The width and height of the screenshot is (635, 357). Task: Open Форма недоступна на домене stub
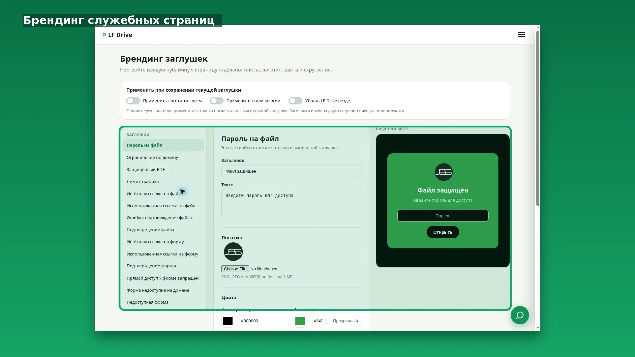click(163, 290)
